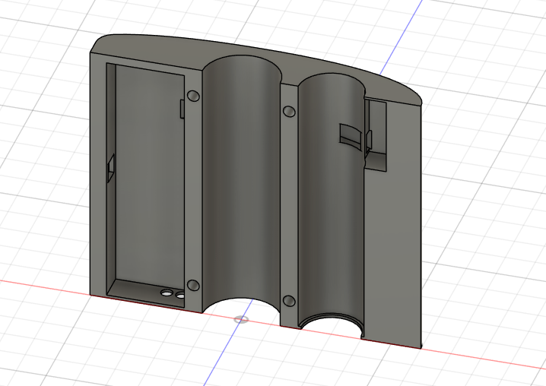Select the origin point marker on the grid
546x386 pixels.
pos(241,320)
